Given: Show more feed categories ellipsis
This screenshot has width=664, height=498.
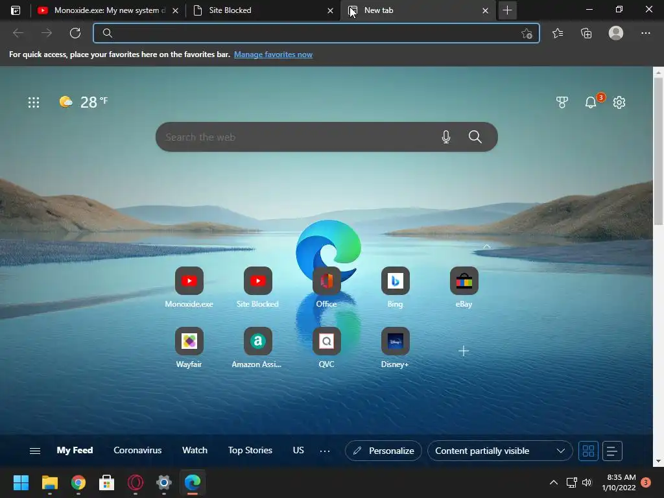Looking at the screenshot, I should (325, 451).
